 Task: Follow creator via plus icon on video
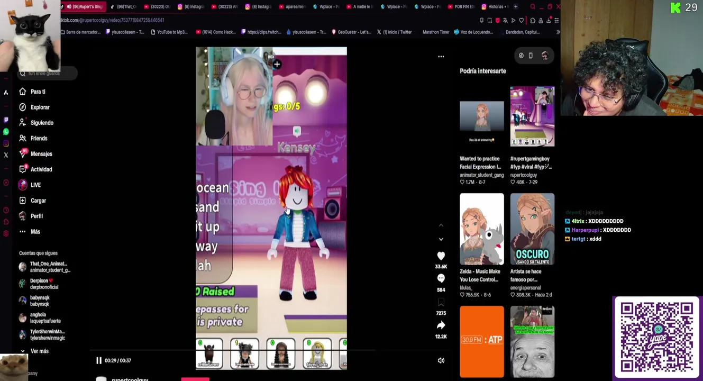[277, 65]
